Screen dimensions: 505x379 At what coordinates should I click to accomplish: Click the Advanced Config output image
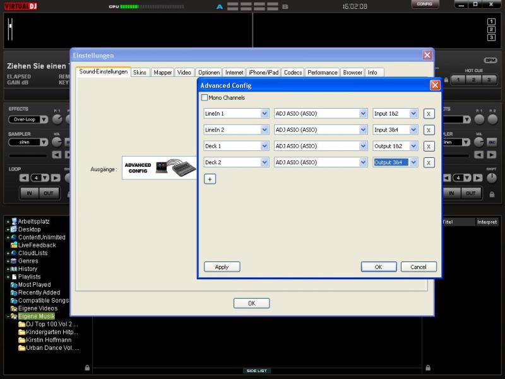coord(160,168)
